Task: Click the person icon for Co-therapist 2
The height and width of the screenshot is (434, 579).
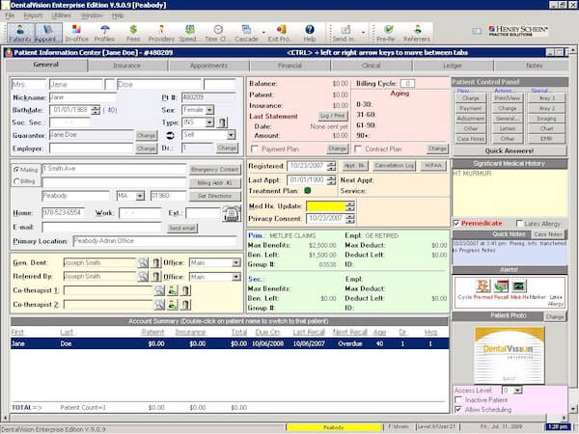Action: (x=173, y=305)
